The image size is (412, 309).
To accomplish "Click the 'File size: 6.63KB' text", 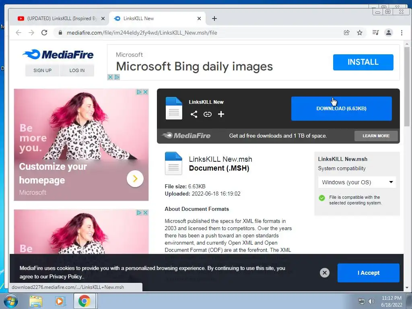I will click(x=185, y=186).
